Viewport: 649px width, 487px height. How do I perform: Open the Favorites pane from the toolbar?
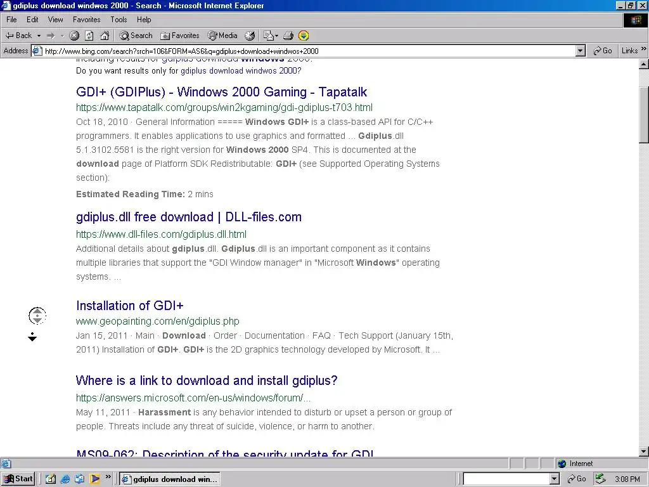tap(179, 36)
